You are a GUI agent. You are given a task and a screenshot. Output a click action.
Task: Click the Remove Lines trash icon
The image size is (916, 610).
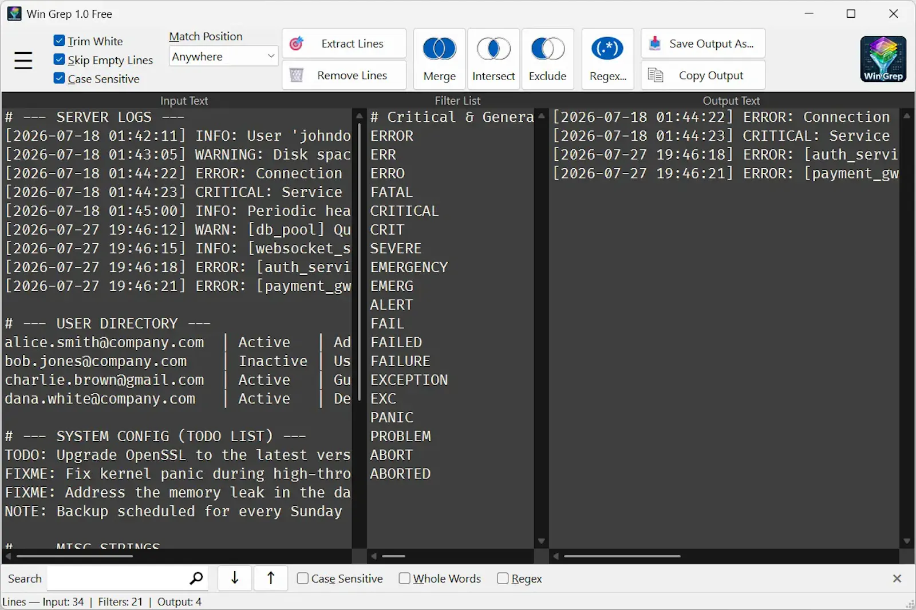[x=296, y=75]
